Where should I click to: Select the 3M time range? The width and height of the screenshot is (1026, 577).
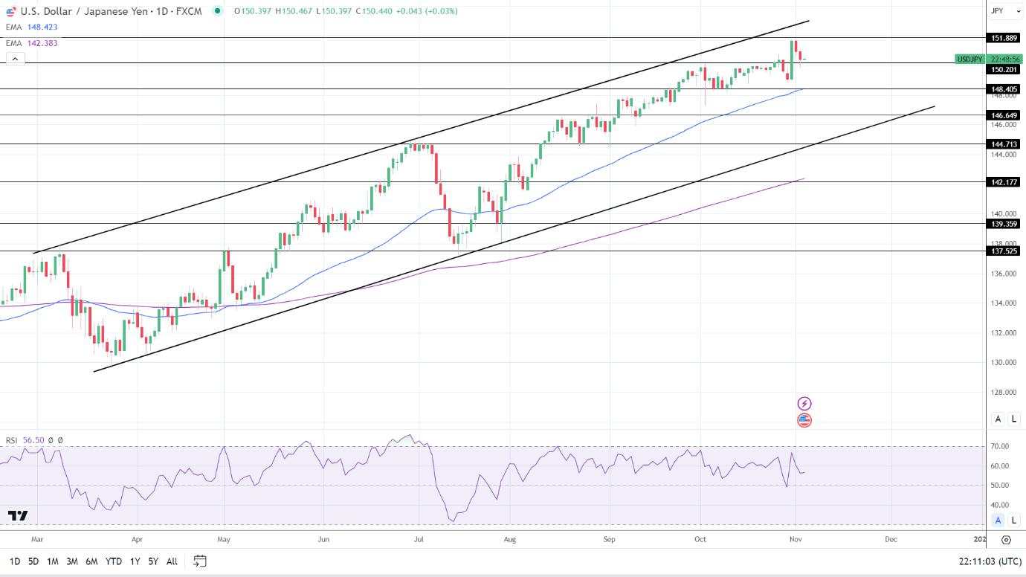[x=72, y=561]
